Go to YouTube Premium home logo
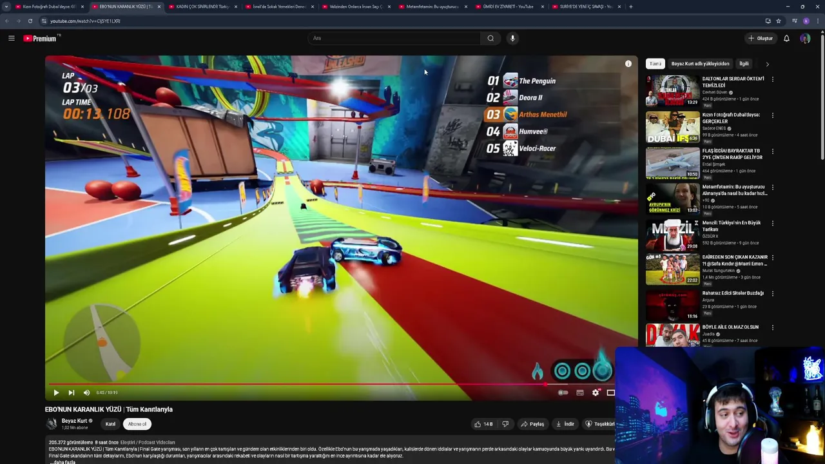 tap(40, 38)
